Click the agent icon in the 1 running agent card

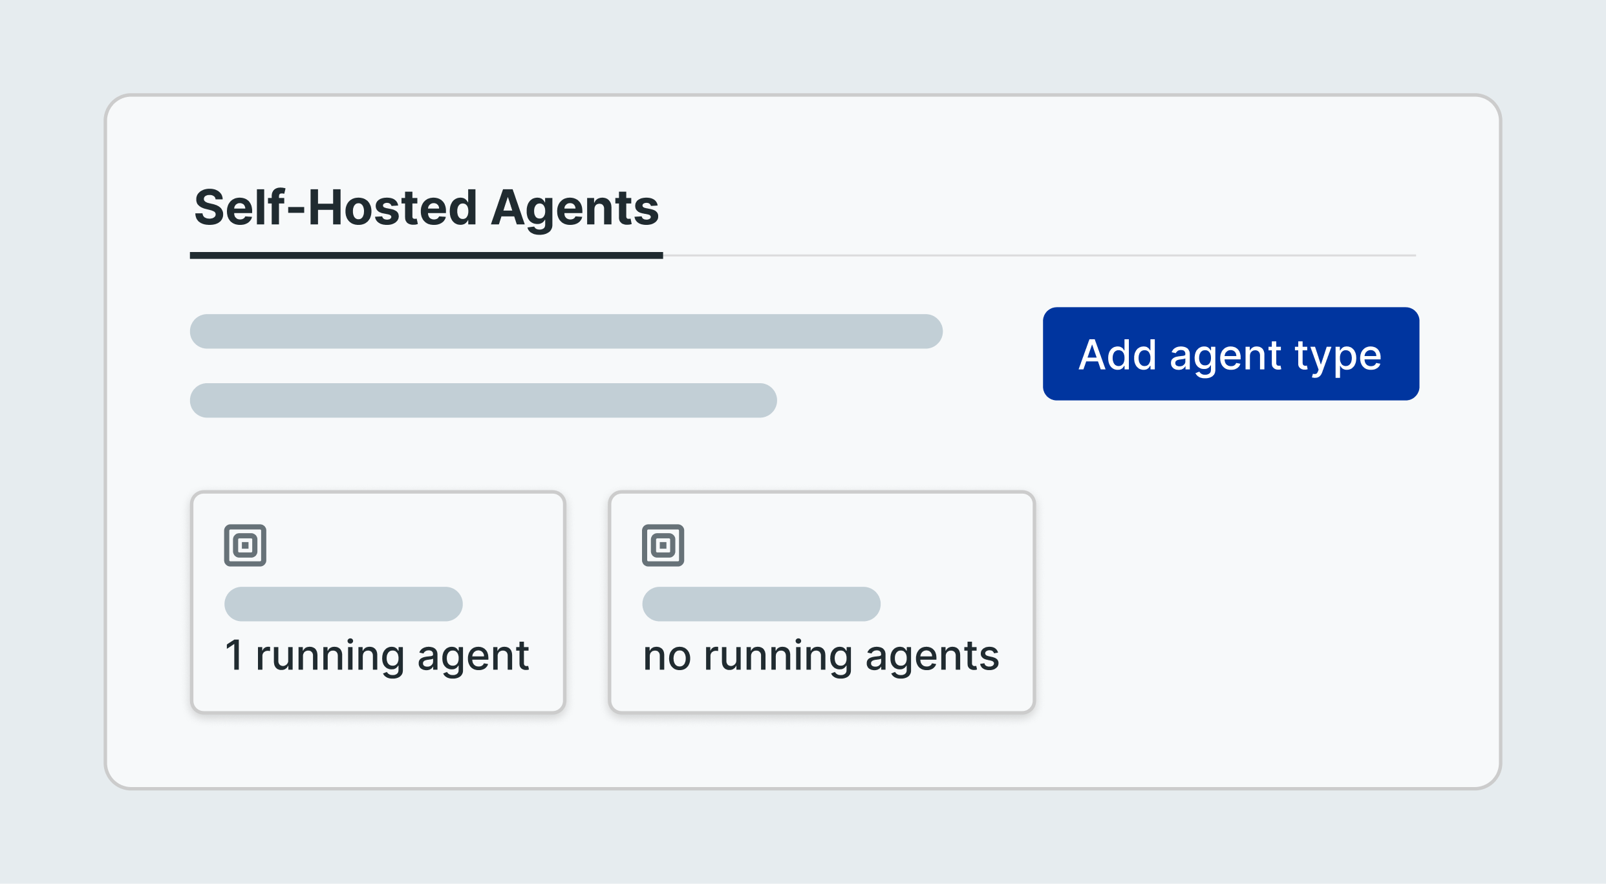click(x=245, y=545)
